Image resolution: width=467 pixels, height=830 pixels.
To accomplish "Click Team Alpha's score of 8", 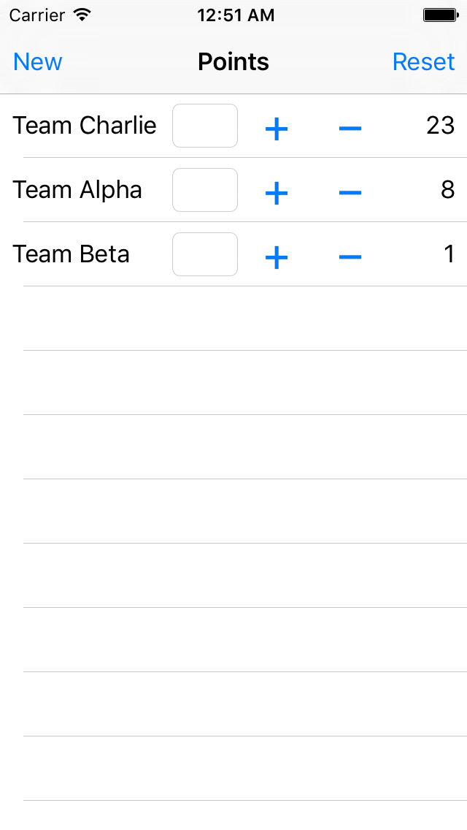I will point(447,190).
